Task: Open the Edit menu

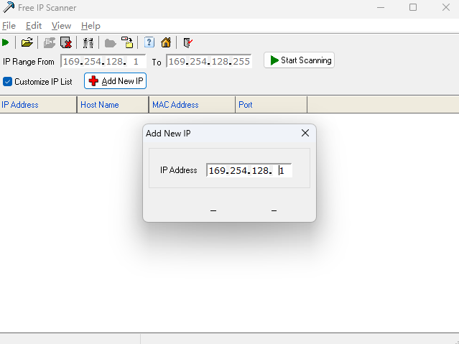Action: [34, 26]
